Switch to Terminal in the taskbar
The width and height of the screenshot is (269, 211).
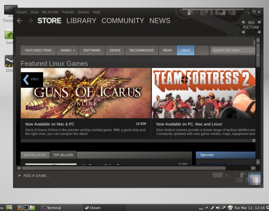(x=61, y=208)
